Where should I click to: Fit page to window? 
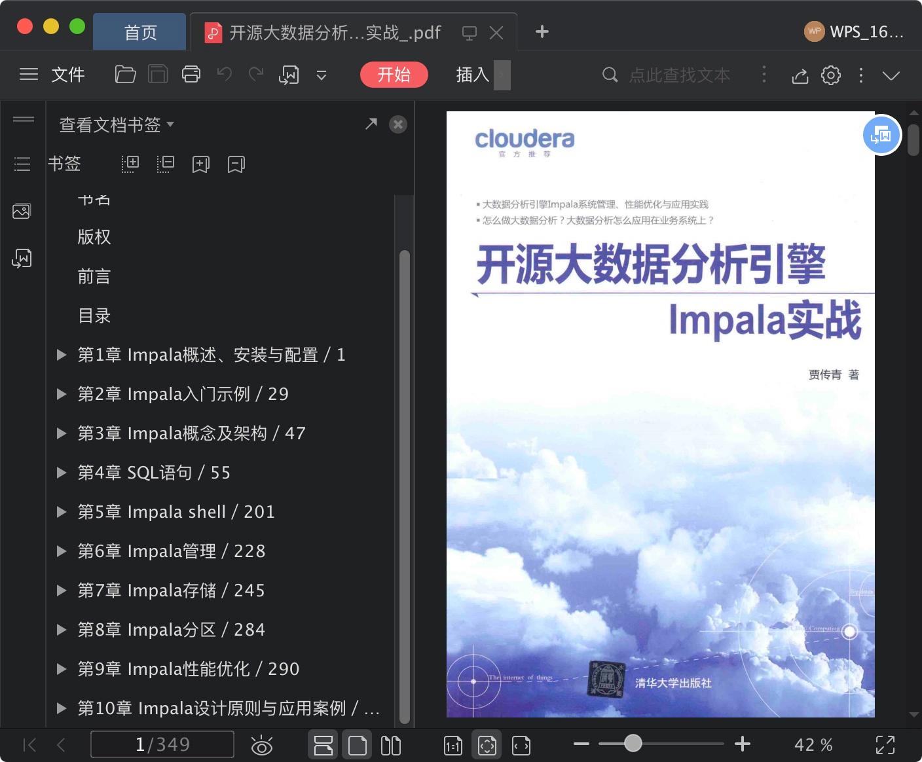pos(487,745)
